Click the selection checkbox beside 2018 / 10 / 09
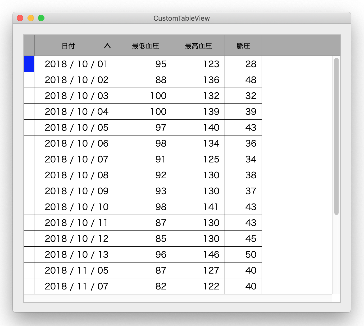Screen dimensions: 364x326 [x=29, y=191]
